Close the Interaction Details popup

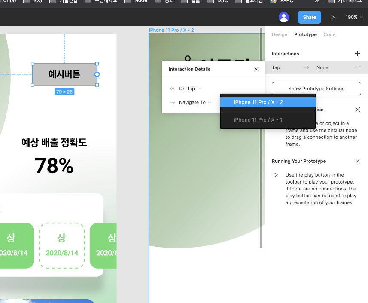click(256, 69)
